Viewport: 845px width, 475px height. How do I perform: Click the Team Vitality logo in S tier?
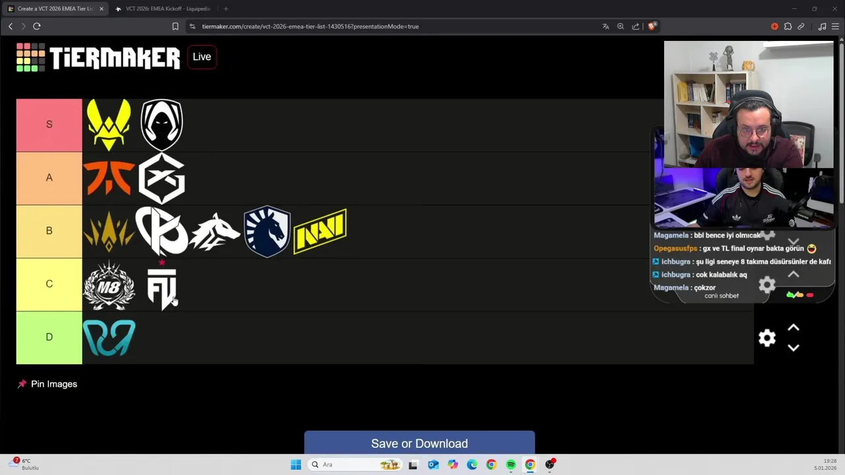pyautogui.click(x=109, y=125)
